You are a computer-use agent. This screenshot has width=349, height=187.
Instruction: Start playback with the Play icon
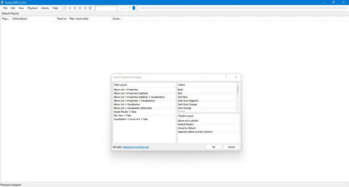pos(70,8)
